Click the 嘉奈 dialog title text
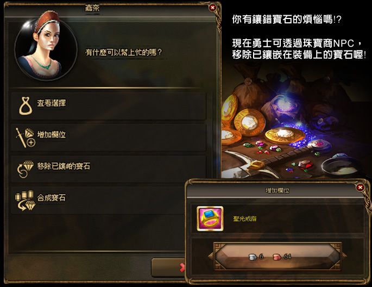This screenshot has width=372, height=287. [92, 8]
